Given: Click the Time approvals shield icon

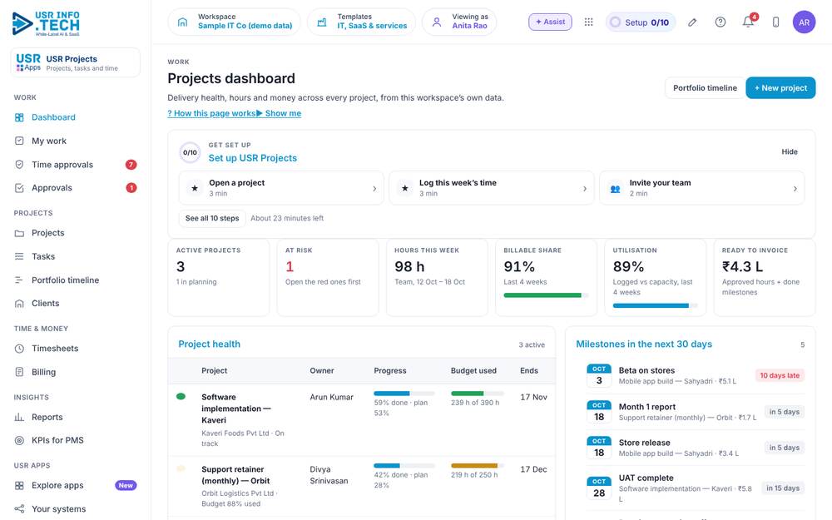Looking at the screenshot, I should pyautogui.click(x=19, y=165).
